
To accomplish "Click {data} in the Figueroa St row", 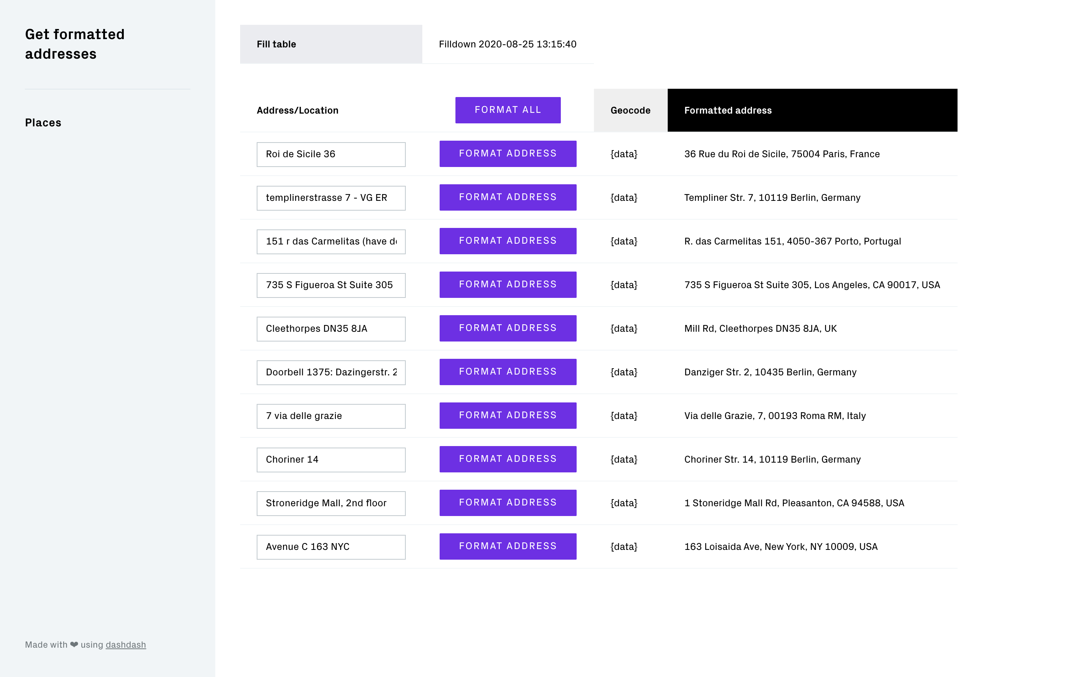I will coord(624,285).
